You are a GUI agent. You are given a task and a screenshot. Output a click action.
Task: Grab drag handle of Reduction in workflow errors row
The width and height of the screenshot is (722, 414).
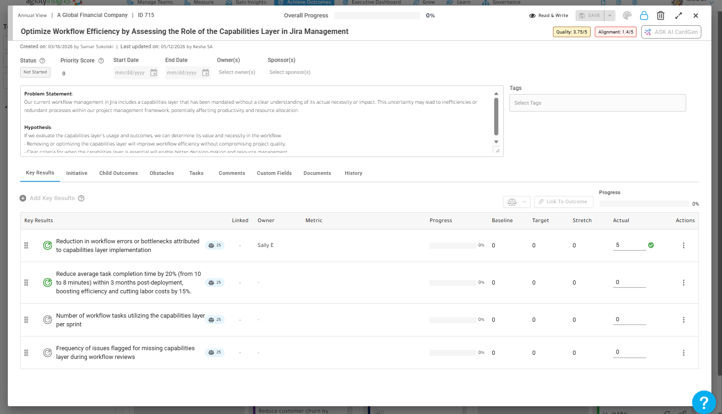click(x=26, y=246)
